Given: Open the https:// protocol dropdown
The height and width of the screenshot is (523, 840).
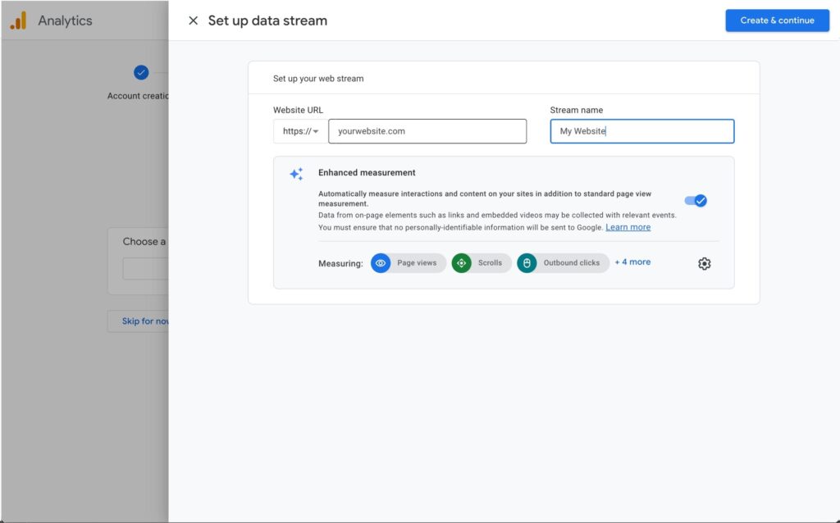Looking at the screenshot, I should (300, 131).
